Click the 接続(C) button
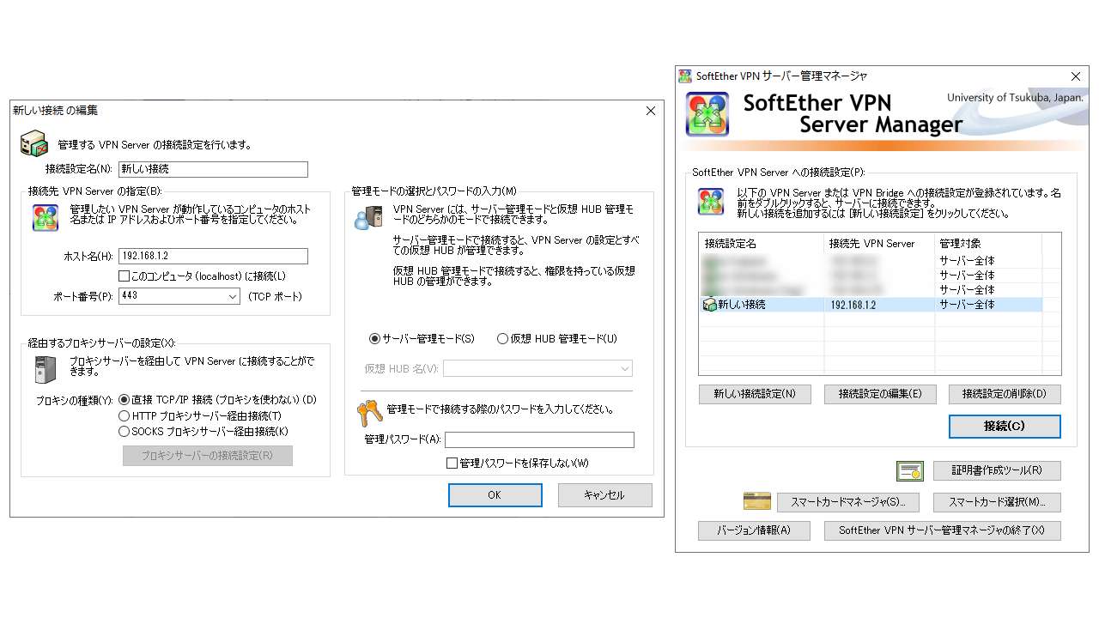 coord(1005,427)
